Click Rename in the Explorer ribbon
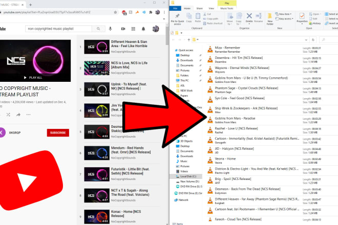Image resolution: width=338 pixels, height=225 pixels. click(259, 18)
